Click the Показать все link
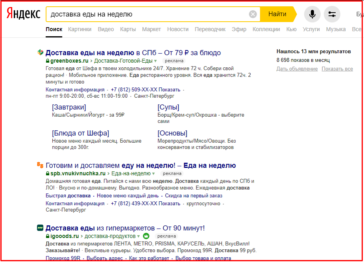The image size is (364, 262). coord(337,69)
